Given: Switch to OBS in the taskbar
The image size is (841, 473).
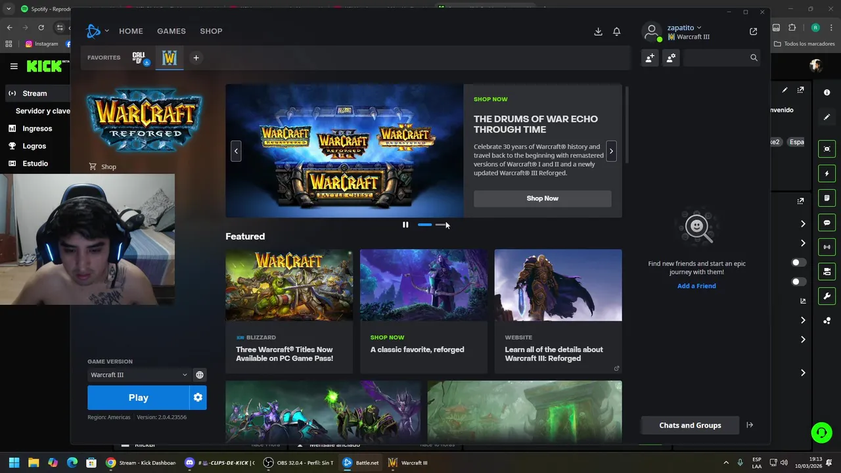Looking at the screenshot, I should [299, 462].
